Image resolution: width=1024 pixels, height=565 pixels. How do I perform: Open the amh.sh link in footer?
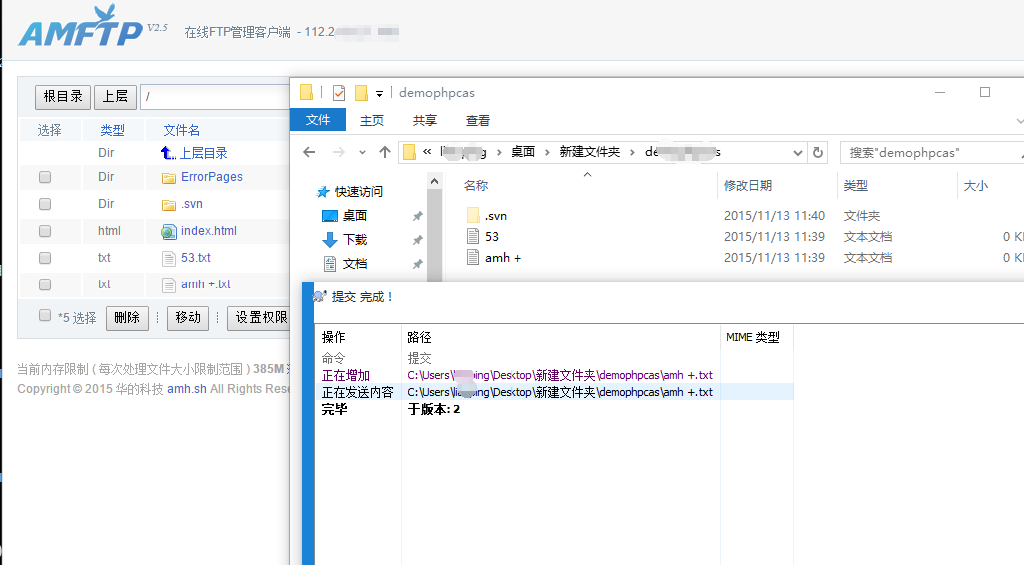tap(186, 389)
